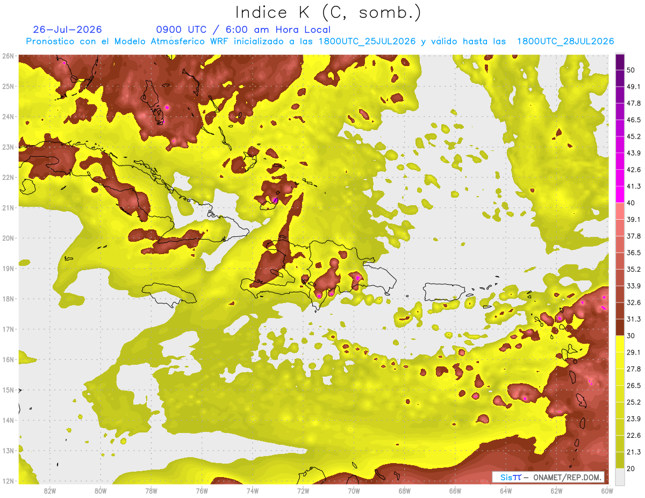645x498 pixels.
Task: Click the longitude label '62W'
Action: [x=557, y=491]
